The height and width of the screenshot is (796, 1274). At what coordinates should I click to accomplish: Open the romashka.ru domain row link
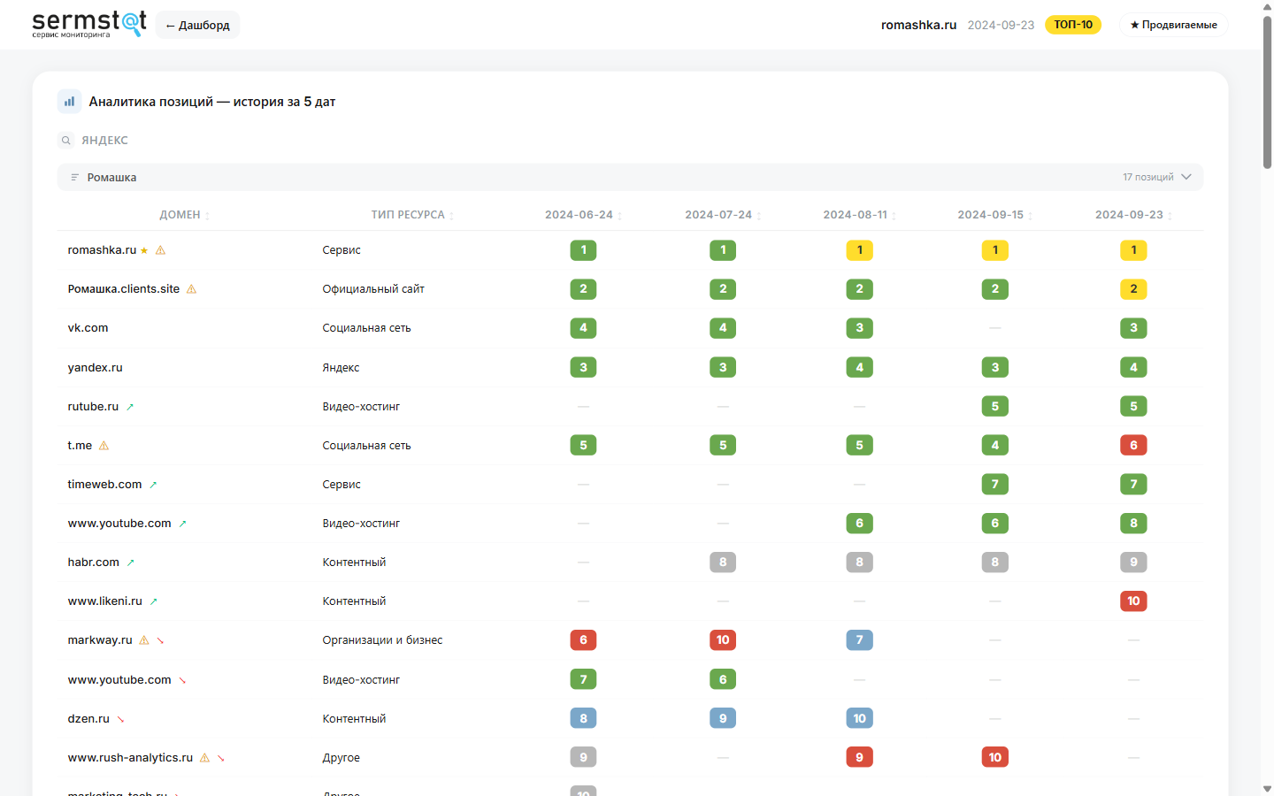[x=102, y=250]
